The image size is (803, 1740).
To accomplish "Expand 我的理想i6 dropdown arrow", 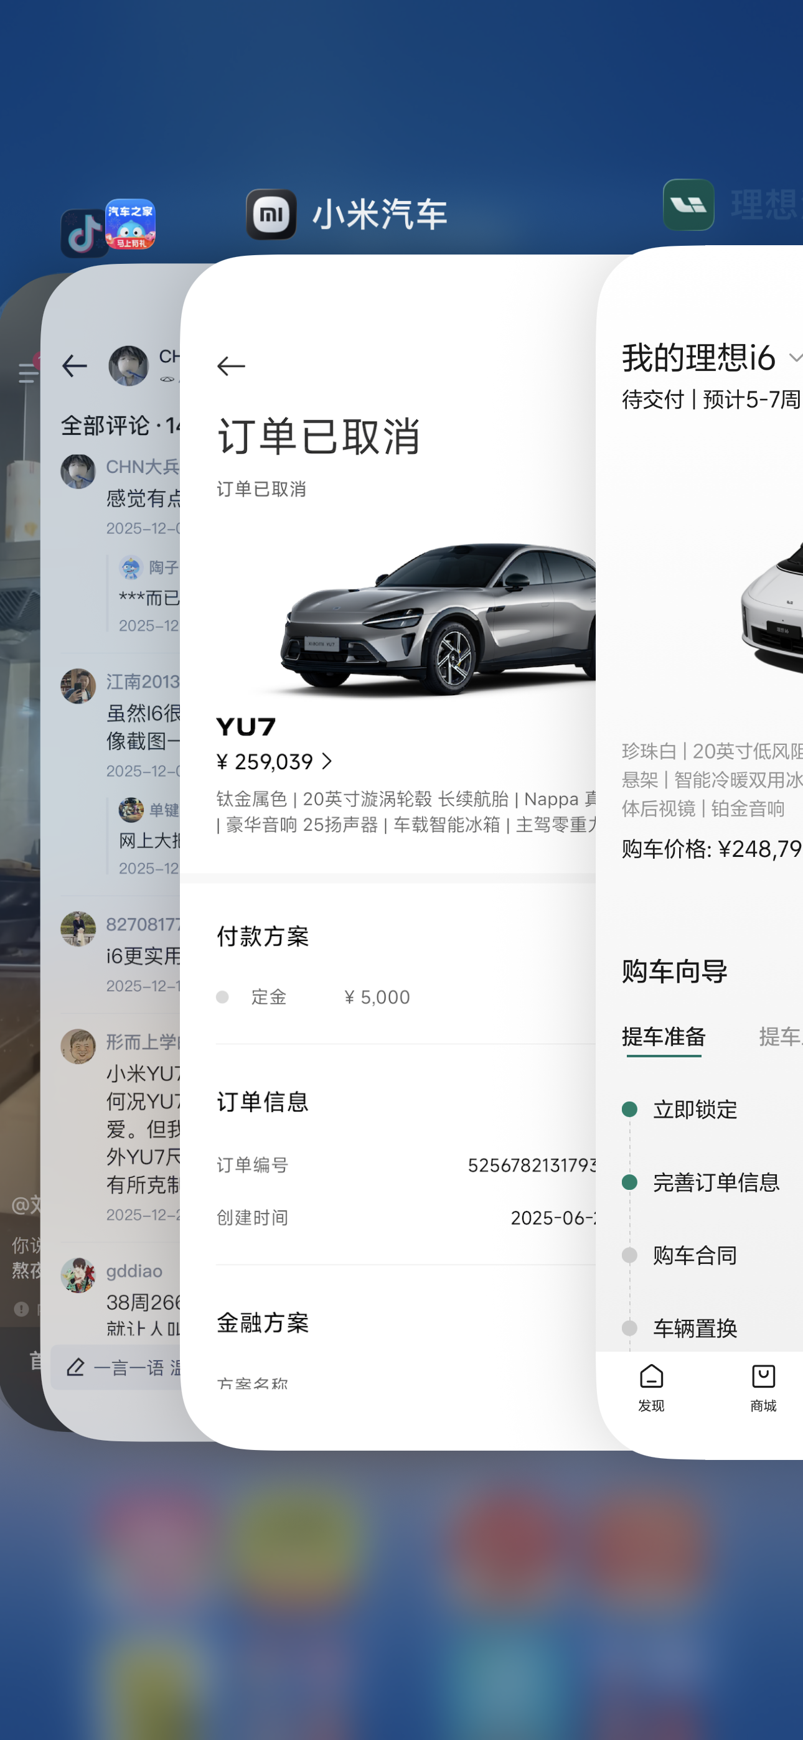I will [796, 357].
